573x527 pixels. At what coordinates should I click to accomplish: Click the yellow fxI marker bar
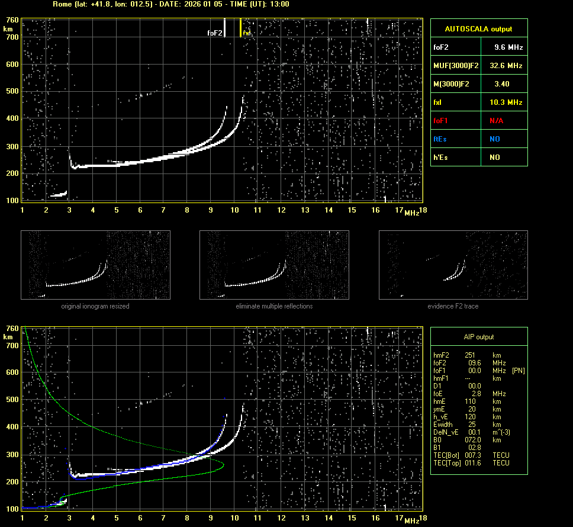click(240, 27)
